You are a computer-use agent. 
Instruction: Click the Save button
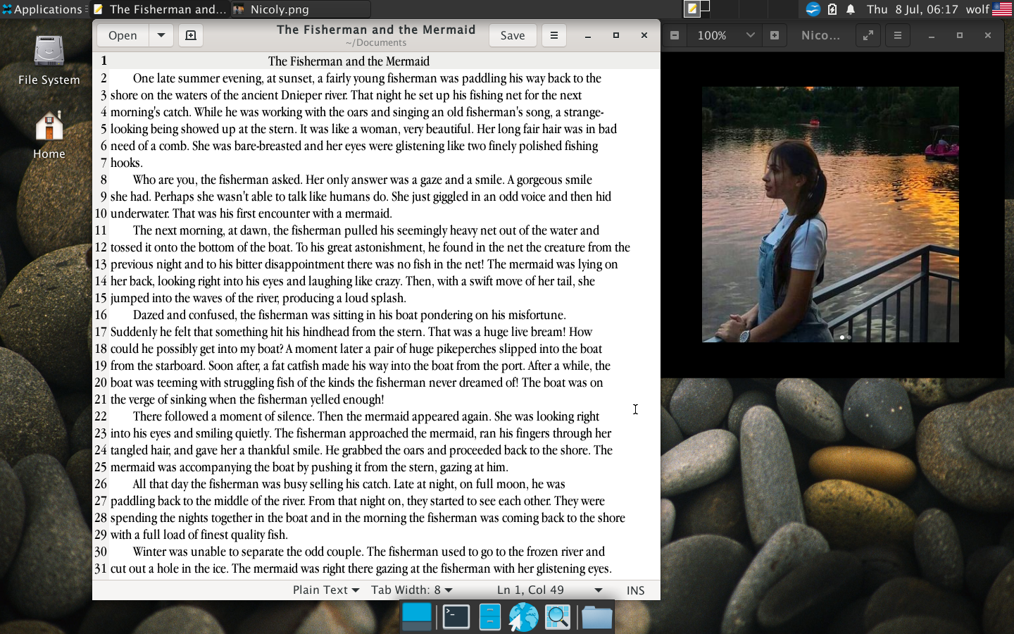(x=512, y=35)
